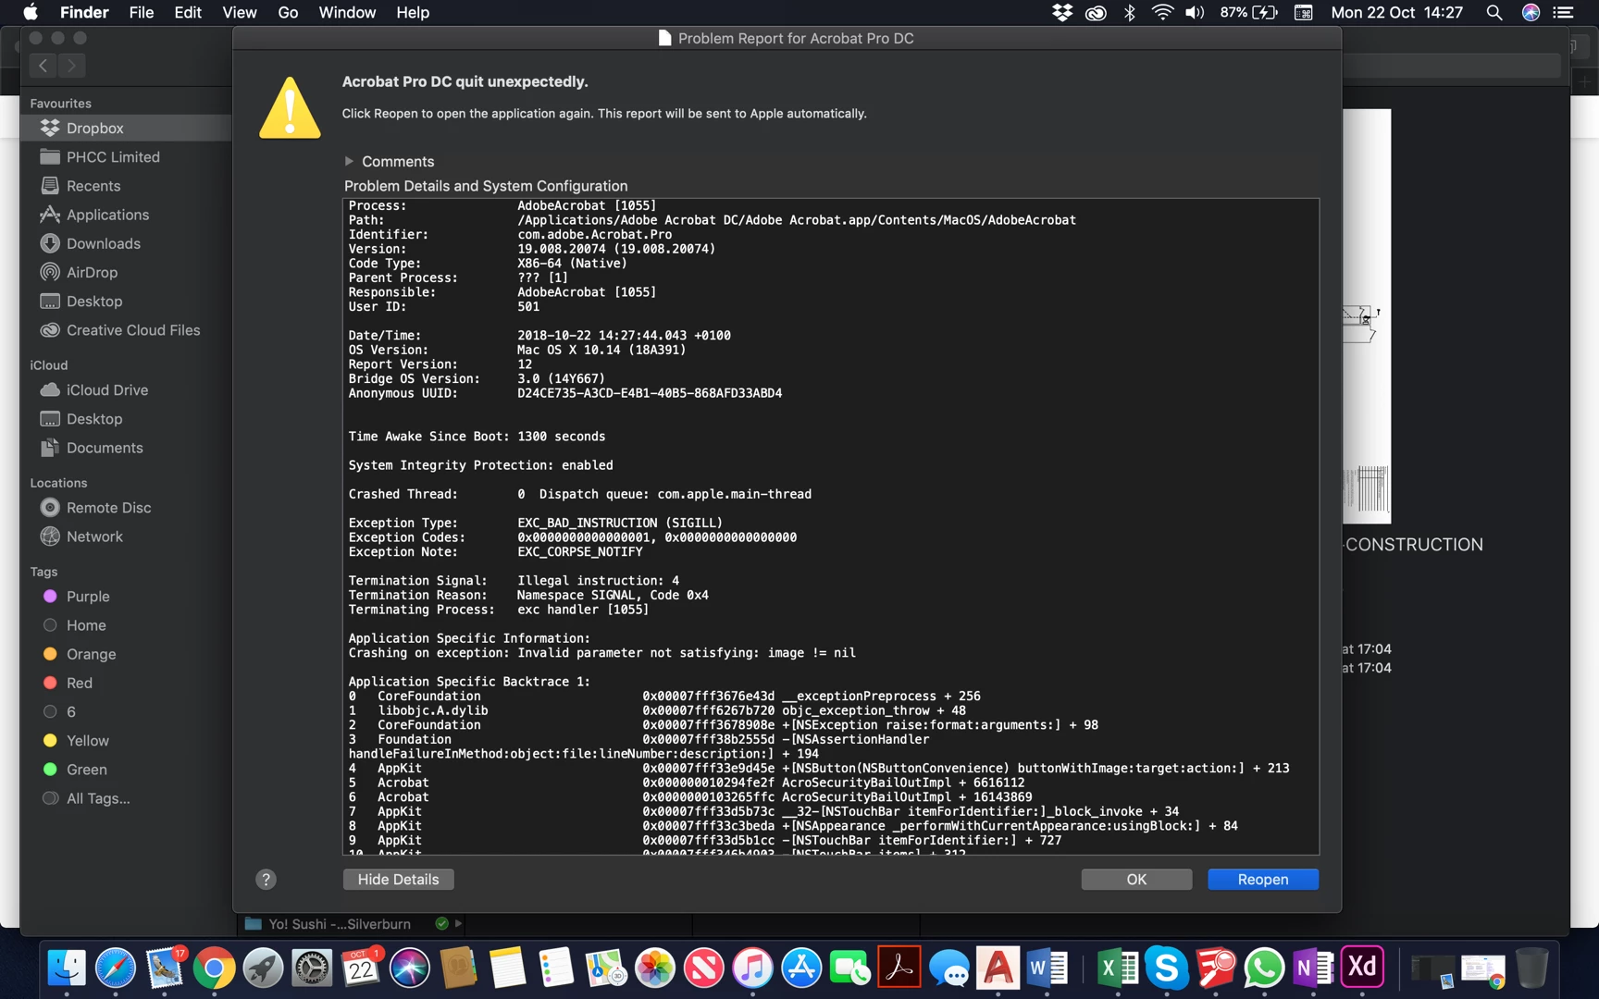Open System Preferences from the Dock
1599x999 pixels.
coord(312,968)
